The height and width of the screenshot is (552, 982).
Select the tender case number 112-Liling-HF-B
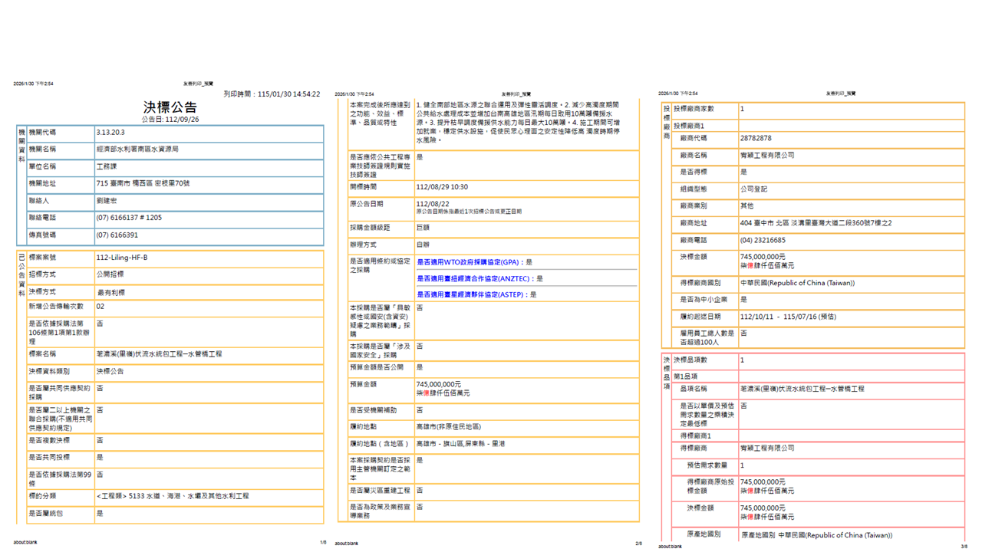click(122, 258)
